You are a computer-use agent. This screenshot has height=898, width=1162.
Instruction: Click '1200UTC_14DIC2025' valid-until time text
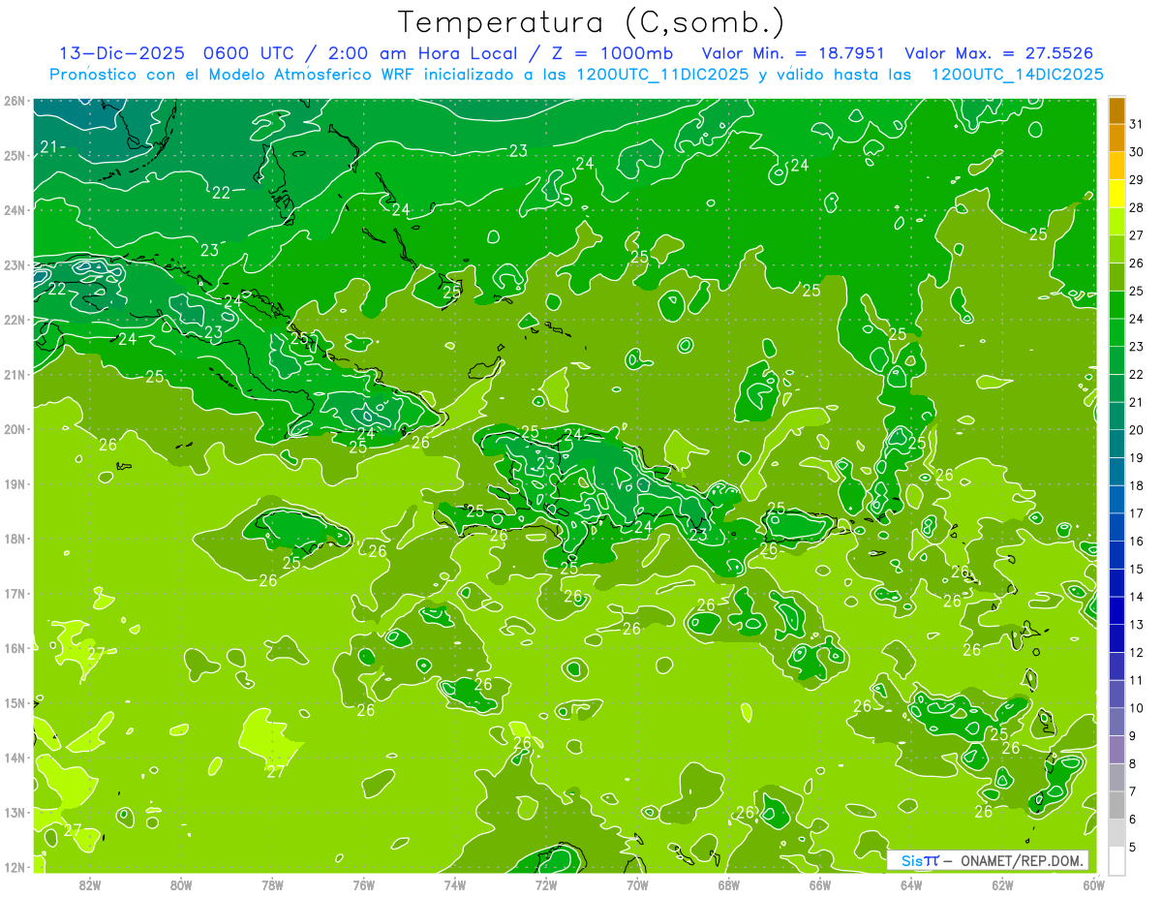tap(1017, 75)
